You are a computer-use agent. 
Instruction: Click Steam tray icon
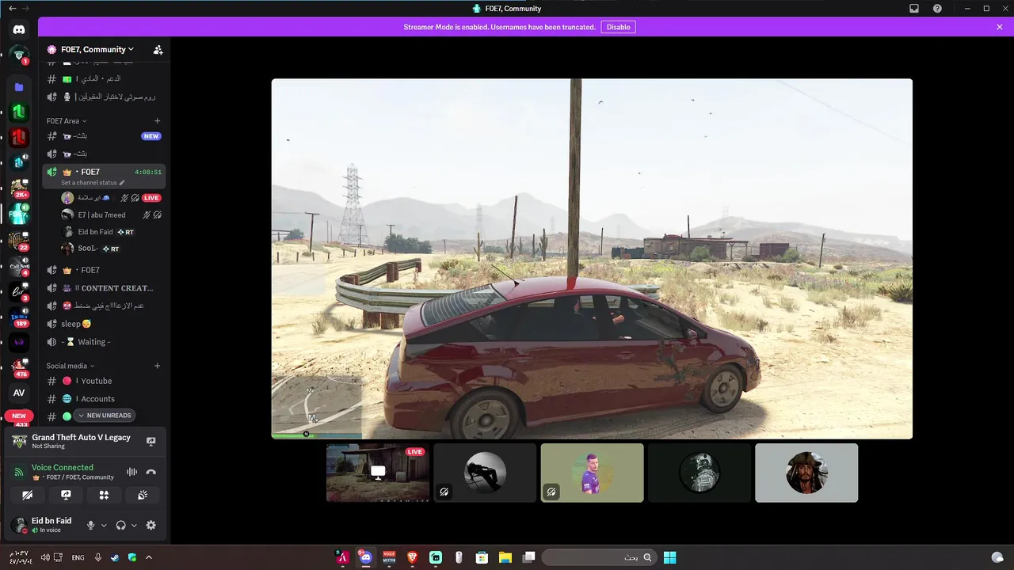click(x=115, y=557)
